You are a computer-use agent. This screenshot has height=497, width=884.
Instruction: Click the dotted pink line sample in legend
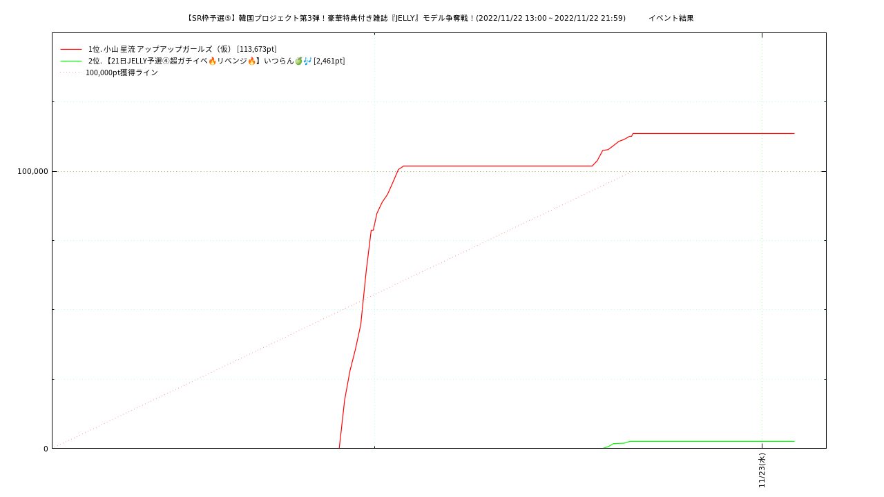(71, 72)
